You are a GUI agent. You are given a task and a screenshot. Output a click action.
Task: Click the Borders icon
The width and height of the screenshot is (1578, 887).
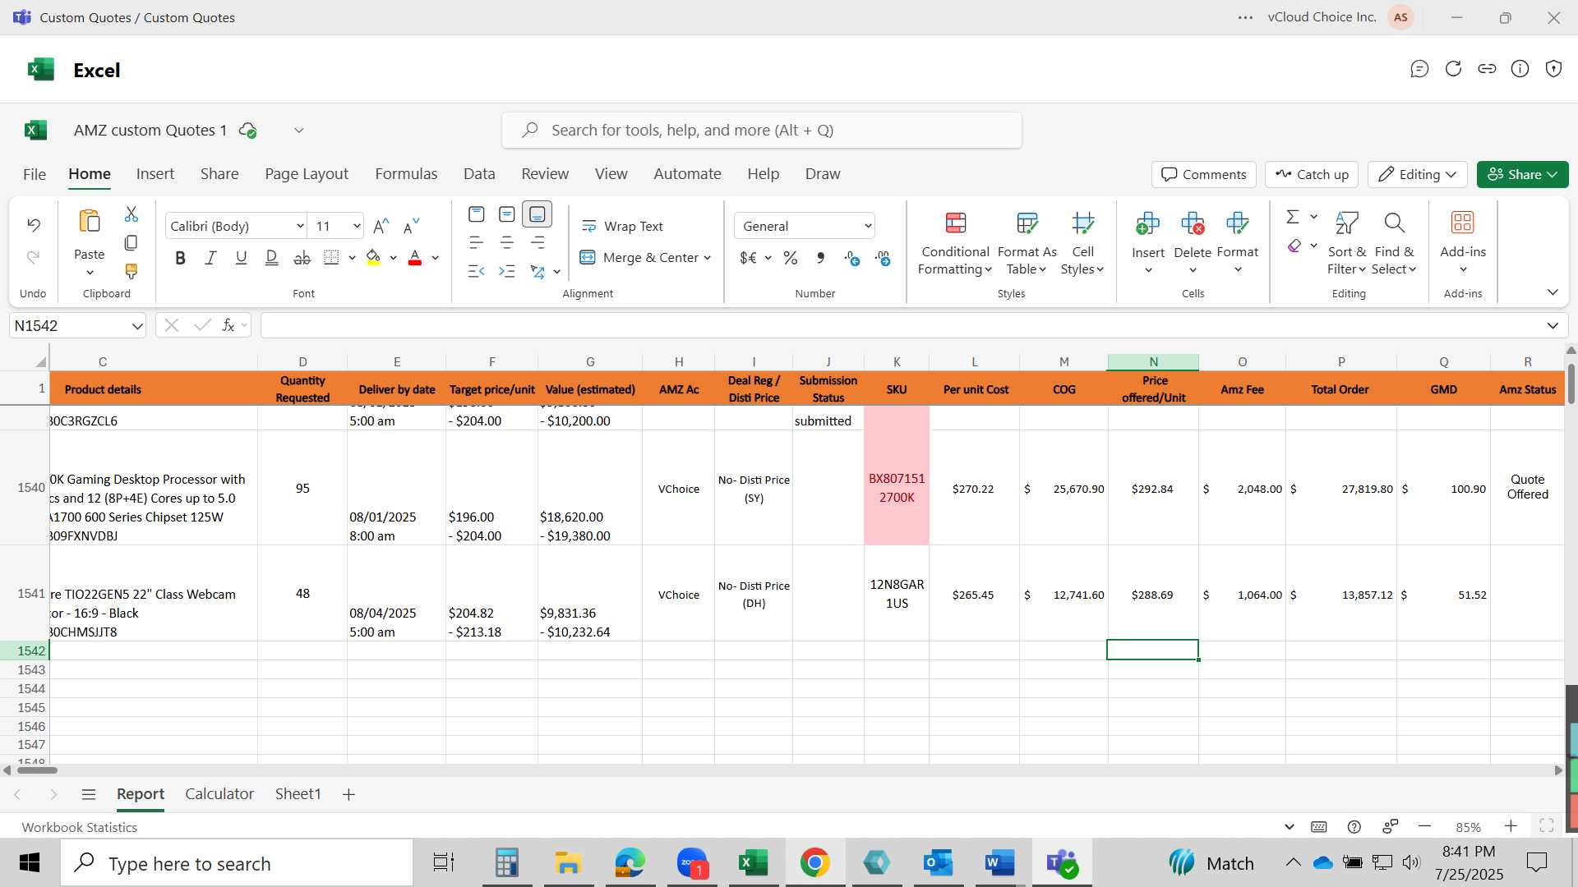pos(331,258)
